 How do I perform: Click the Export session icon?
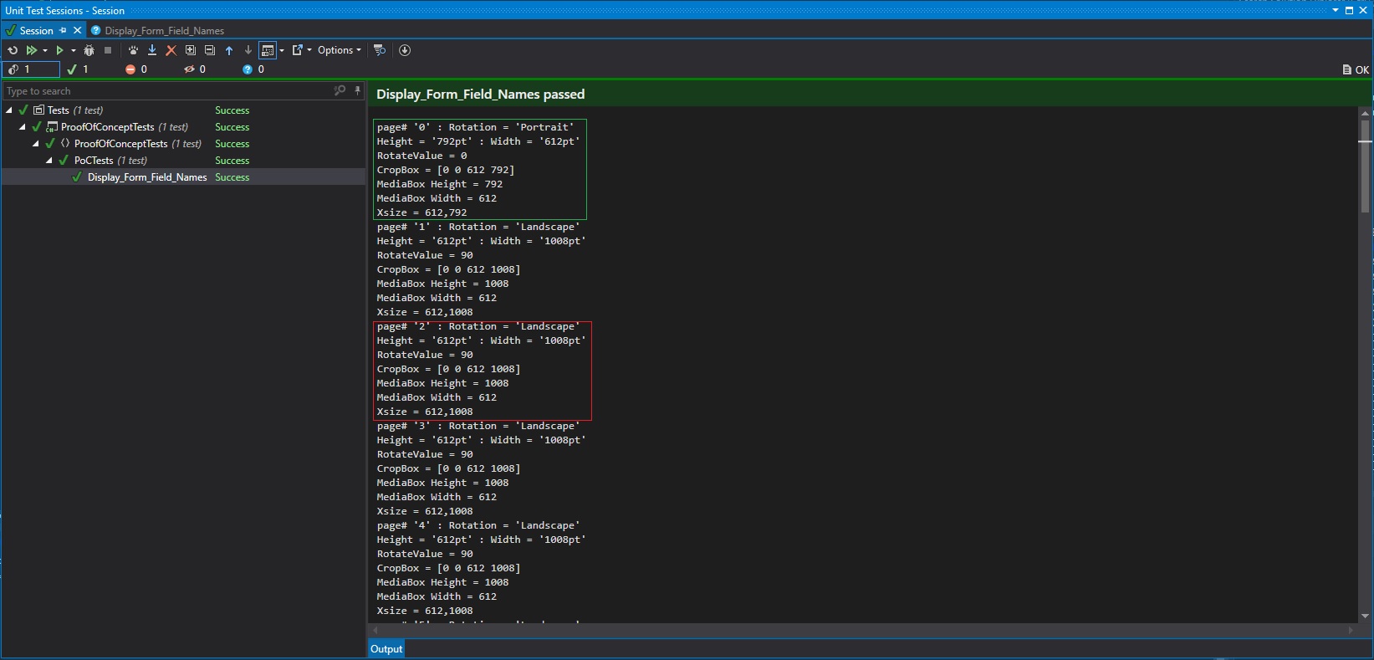297,50
